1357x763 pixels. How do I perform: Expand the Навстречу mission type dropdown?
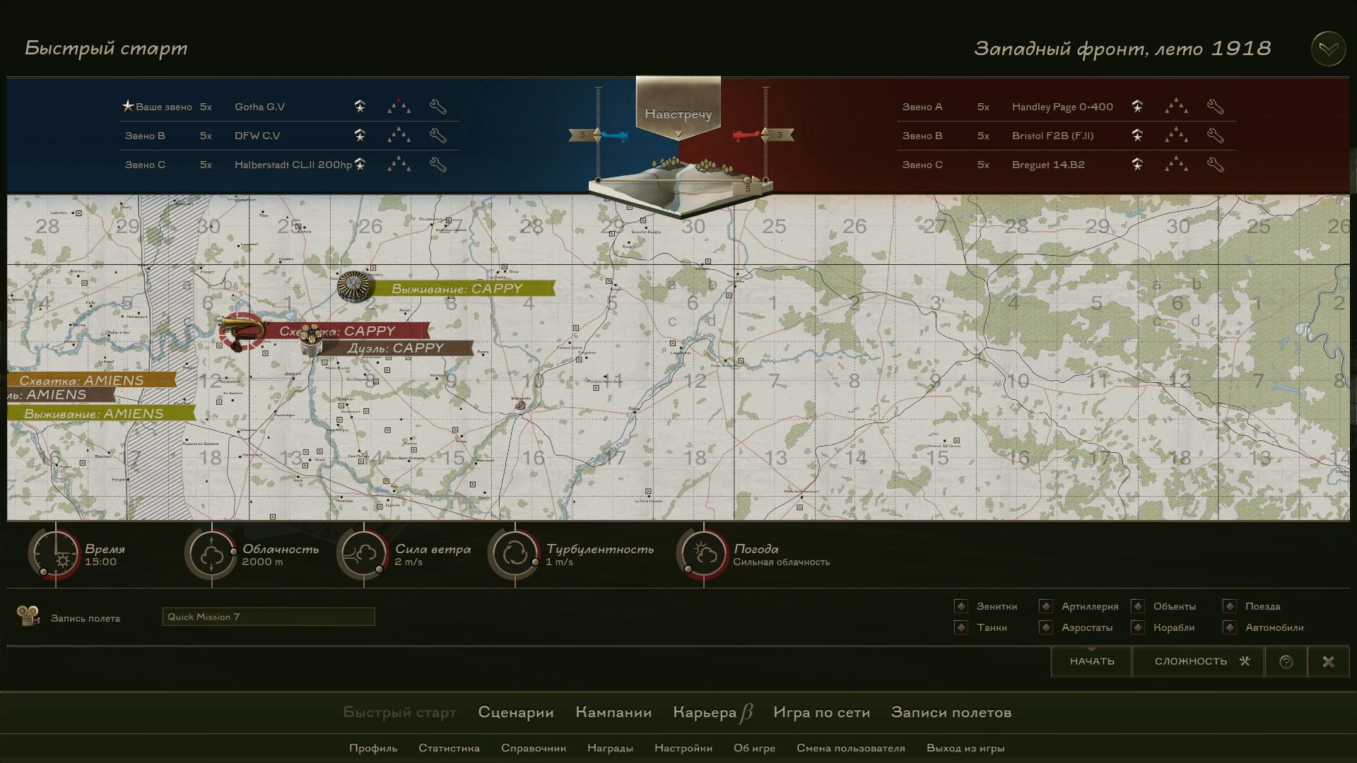(x=678, y=115)
